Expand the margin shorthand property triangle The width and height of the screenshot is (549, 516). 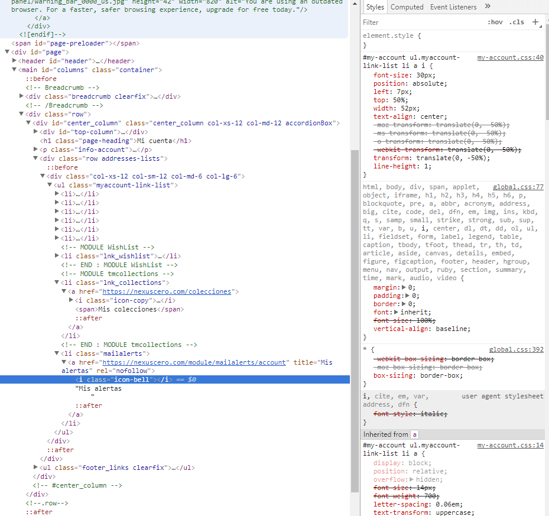pyautogui.click(x=404, y=287)
